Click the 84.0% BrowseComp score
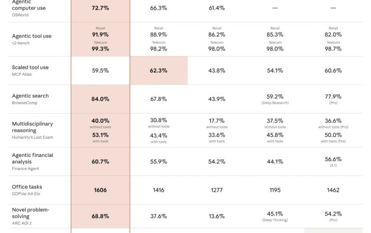Viewport: 371px width, 233px height. coord(100,99)
